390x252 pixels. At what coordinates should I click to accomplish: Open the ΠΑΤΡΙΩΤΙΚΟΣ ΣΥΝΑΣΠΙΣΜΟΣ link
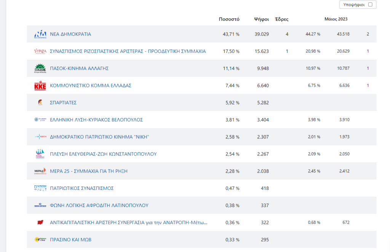[x=82, y=188]
